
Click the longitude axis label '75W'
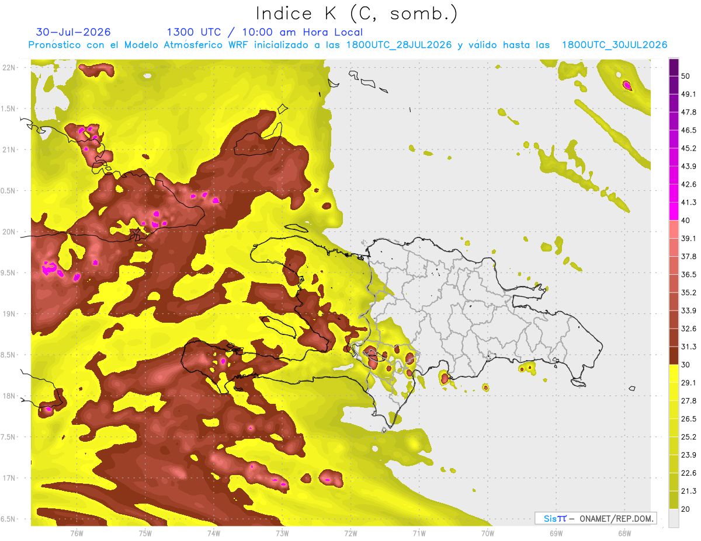[145, 533]
